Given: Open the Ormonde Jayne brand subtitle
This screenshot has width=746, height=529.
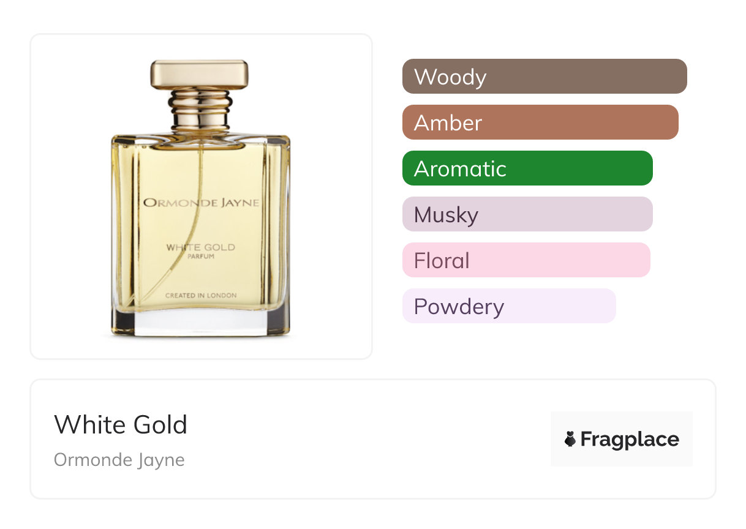Looking at the screenshot, I should pos(119,460).
